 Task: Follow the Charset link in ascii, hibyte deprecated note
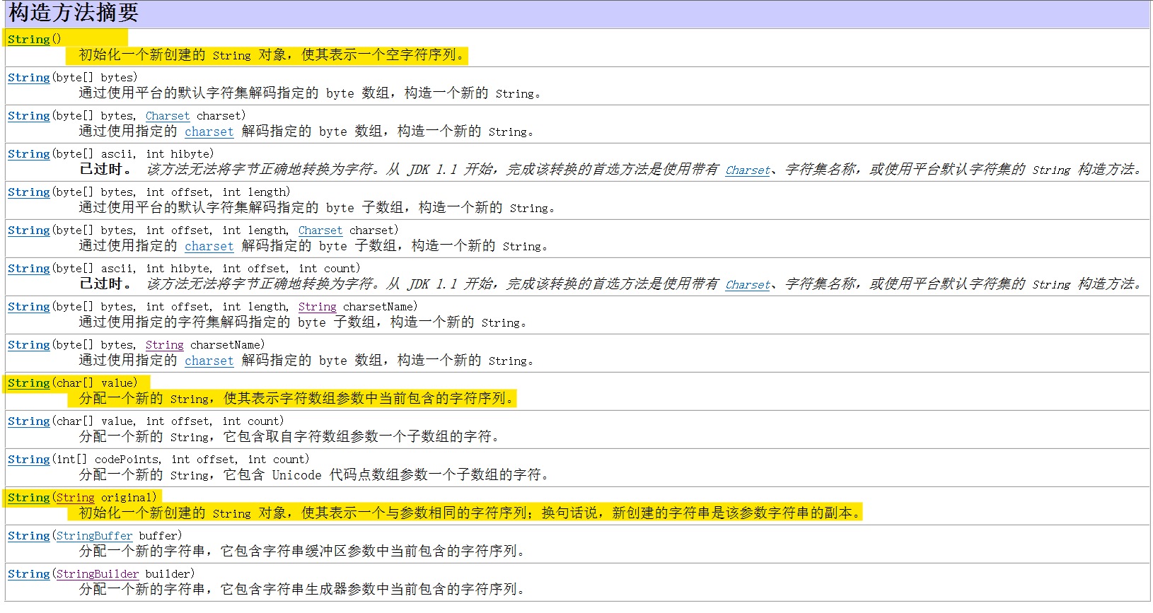tap(748, 170)
